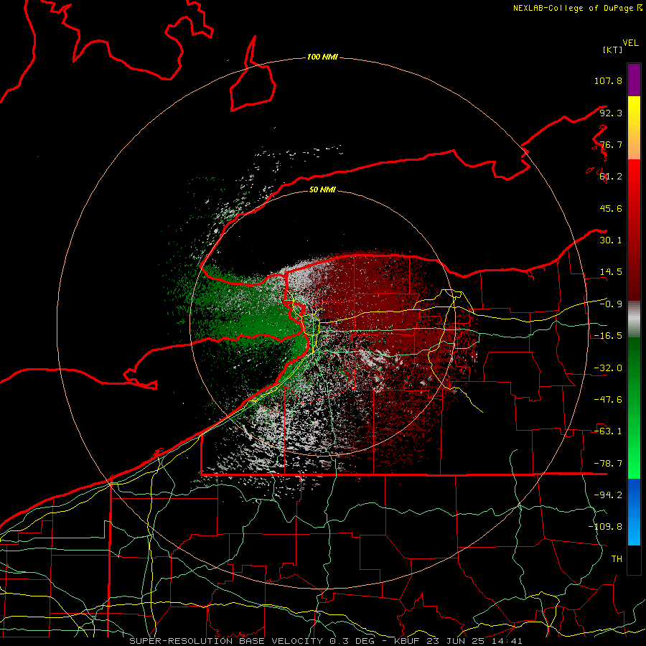Click the 76.7 velocity scale value
646x646 pixels.
(x=611, y=144)
